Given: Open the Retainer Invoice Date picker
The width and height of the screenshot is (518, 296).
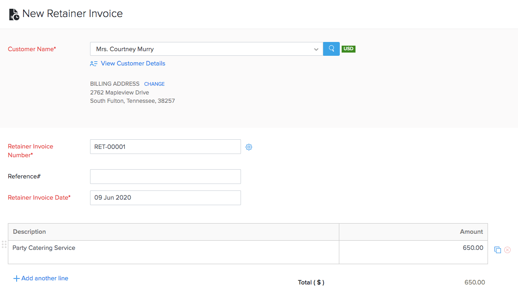Looking at the screenshot, I should tap(165, 197).
